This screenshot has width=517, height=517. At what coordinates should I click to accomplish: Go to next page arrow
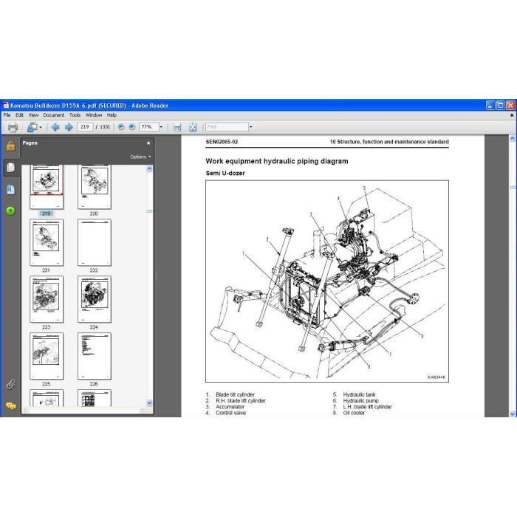click(69, 127)
